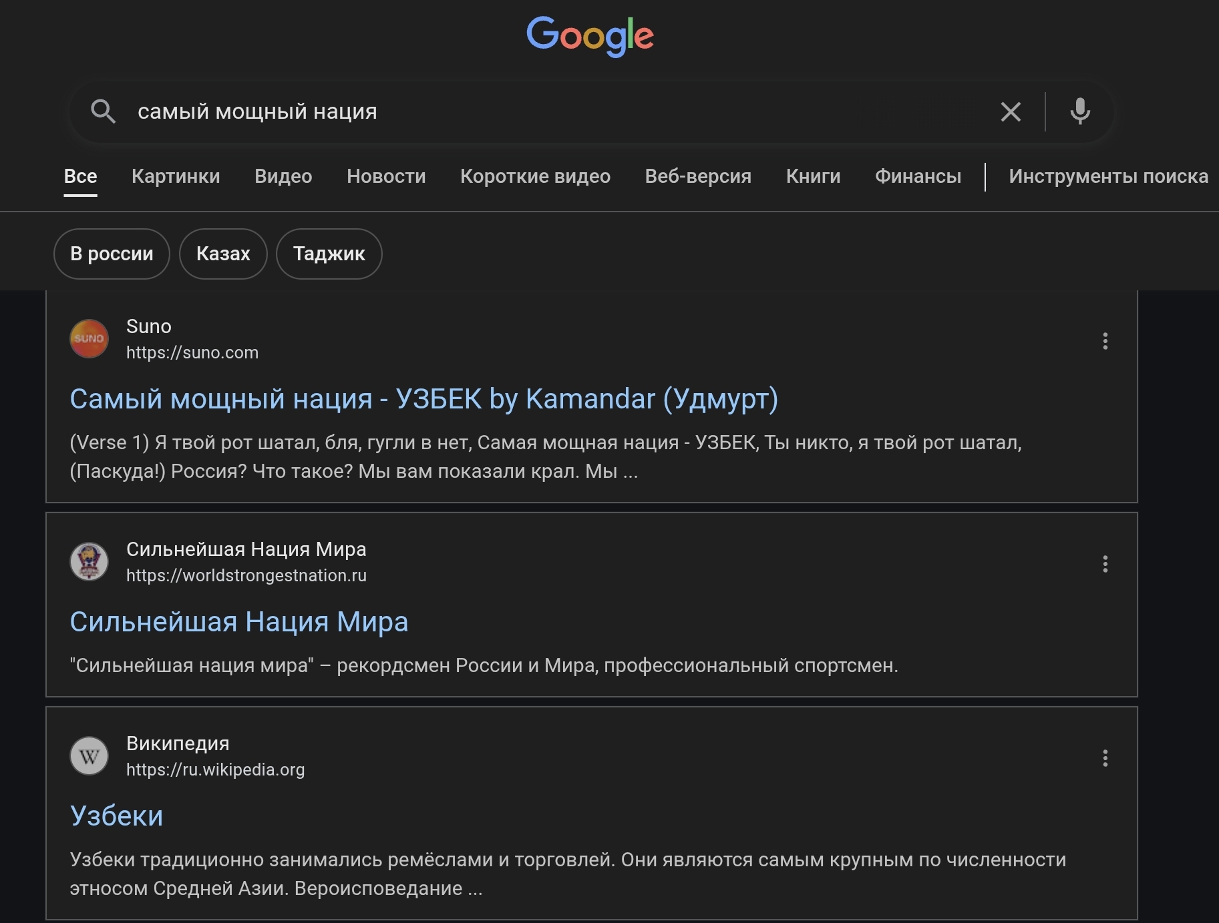The height and width of the screenshot is (923, 1219).
Task: Clear the search query with X icon
Action: (x=1011, y=111)
